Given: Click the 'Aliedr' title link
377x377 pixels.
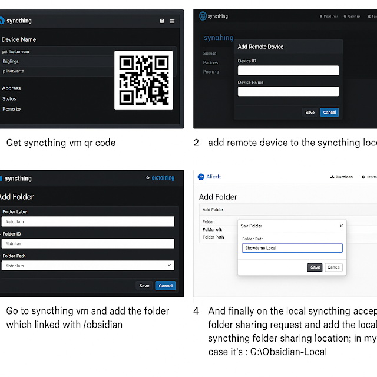Looking at the screenshot, I should [213, 177].
